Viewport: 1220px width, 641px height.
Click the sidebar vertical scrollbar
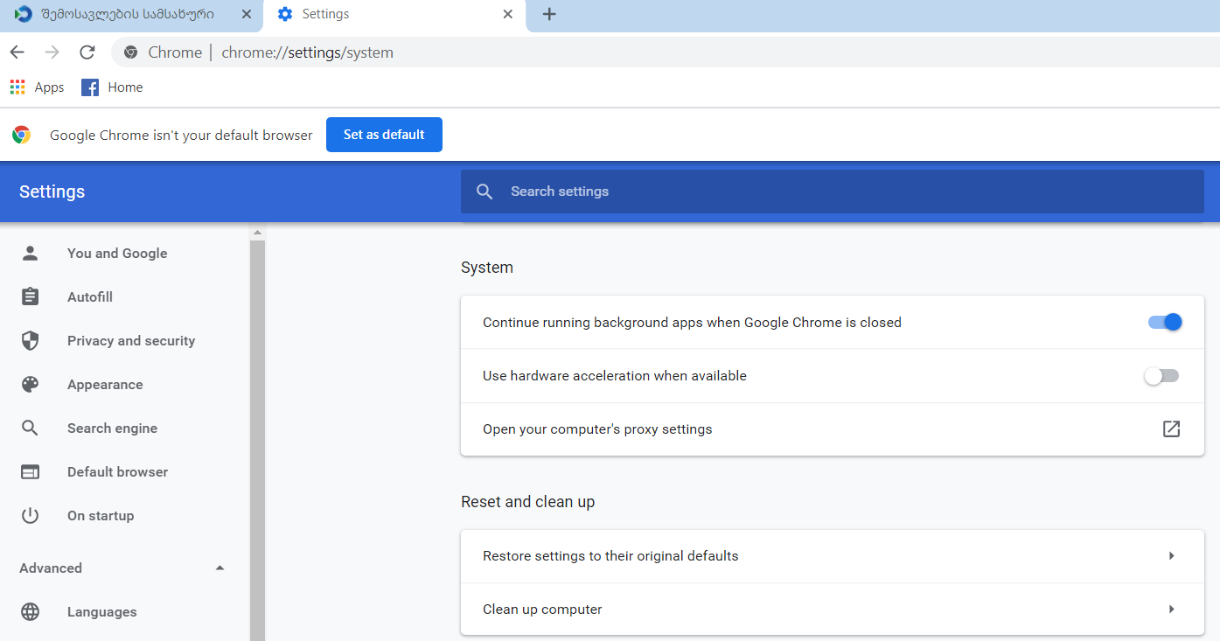[257, 441]
